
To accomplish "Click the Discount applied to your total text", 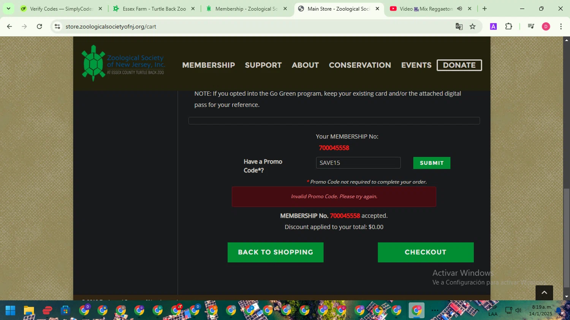I will point(334,227).
